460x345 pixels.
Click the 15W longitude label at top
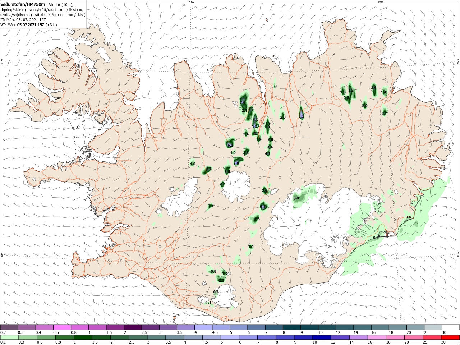click(x=381, y=2)
